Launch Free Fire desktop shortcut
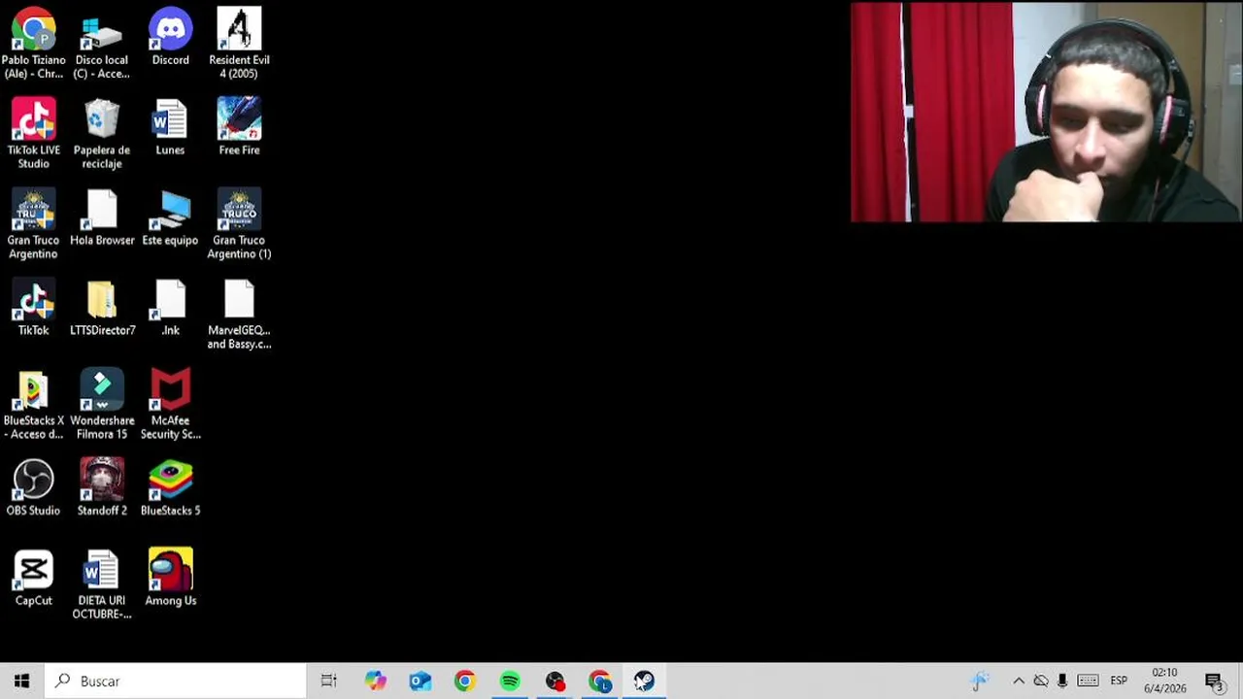 (x=239, y=127)
